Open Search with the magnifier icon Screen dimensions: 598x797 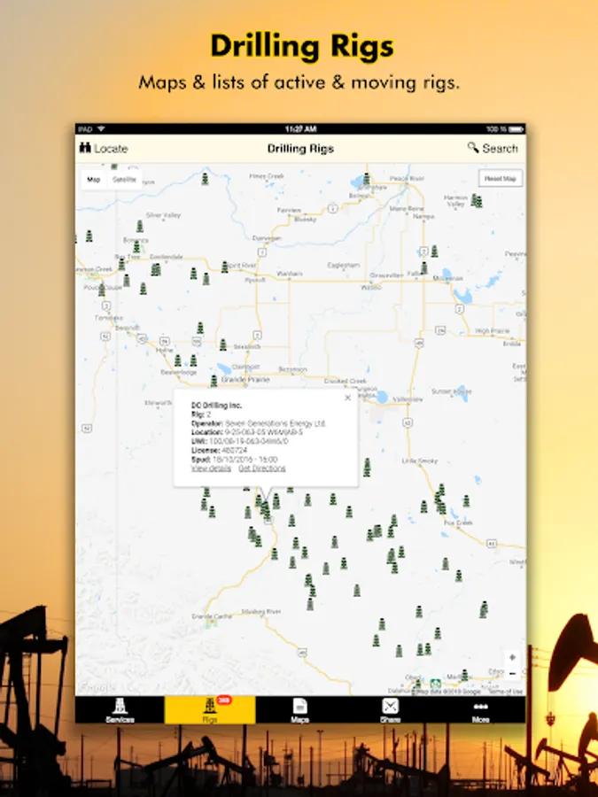[474, 149]
